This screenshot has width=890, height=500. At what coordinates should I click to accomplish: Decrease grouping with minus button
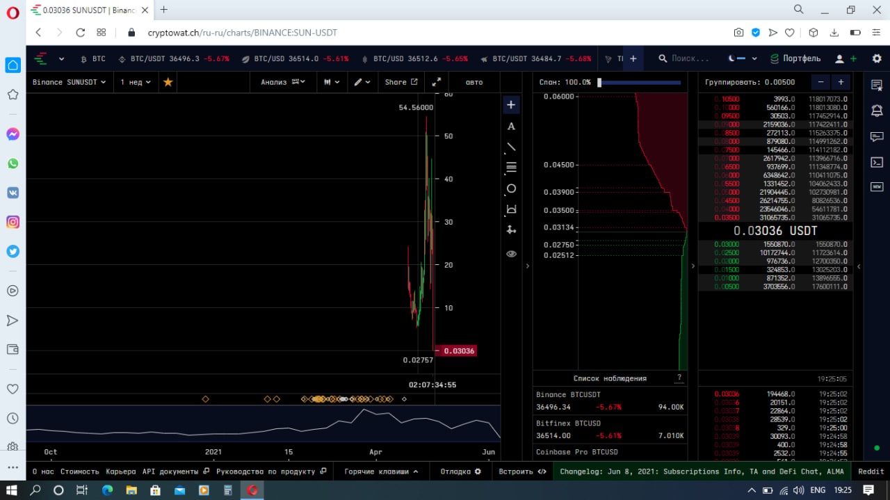(x=821, y=82)
